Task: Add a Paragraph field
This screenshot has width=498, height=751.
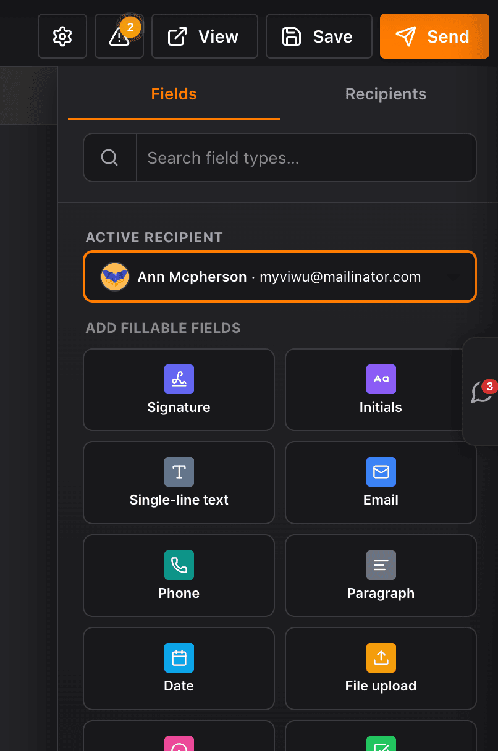Action: tap(381, 576)
